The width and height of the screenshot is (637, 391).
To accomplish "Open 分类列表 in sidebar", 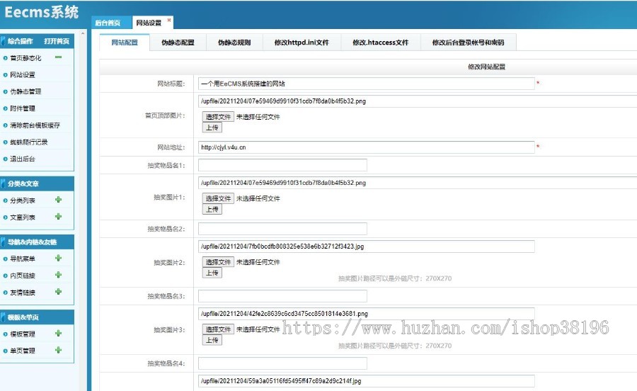I will click(23, 200).
